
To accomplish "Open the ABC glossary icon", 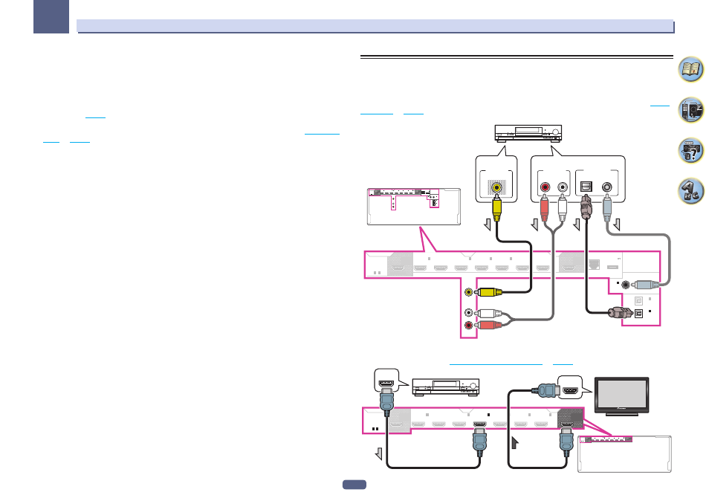I will click(690, 191).
